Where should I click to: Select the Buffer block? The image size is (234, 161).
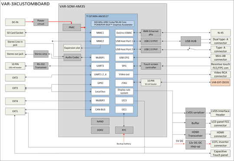[195, 123]
